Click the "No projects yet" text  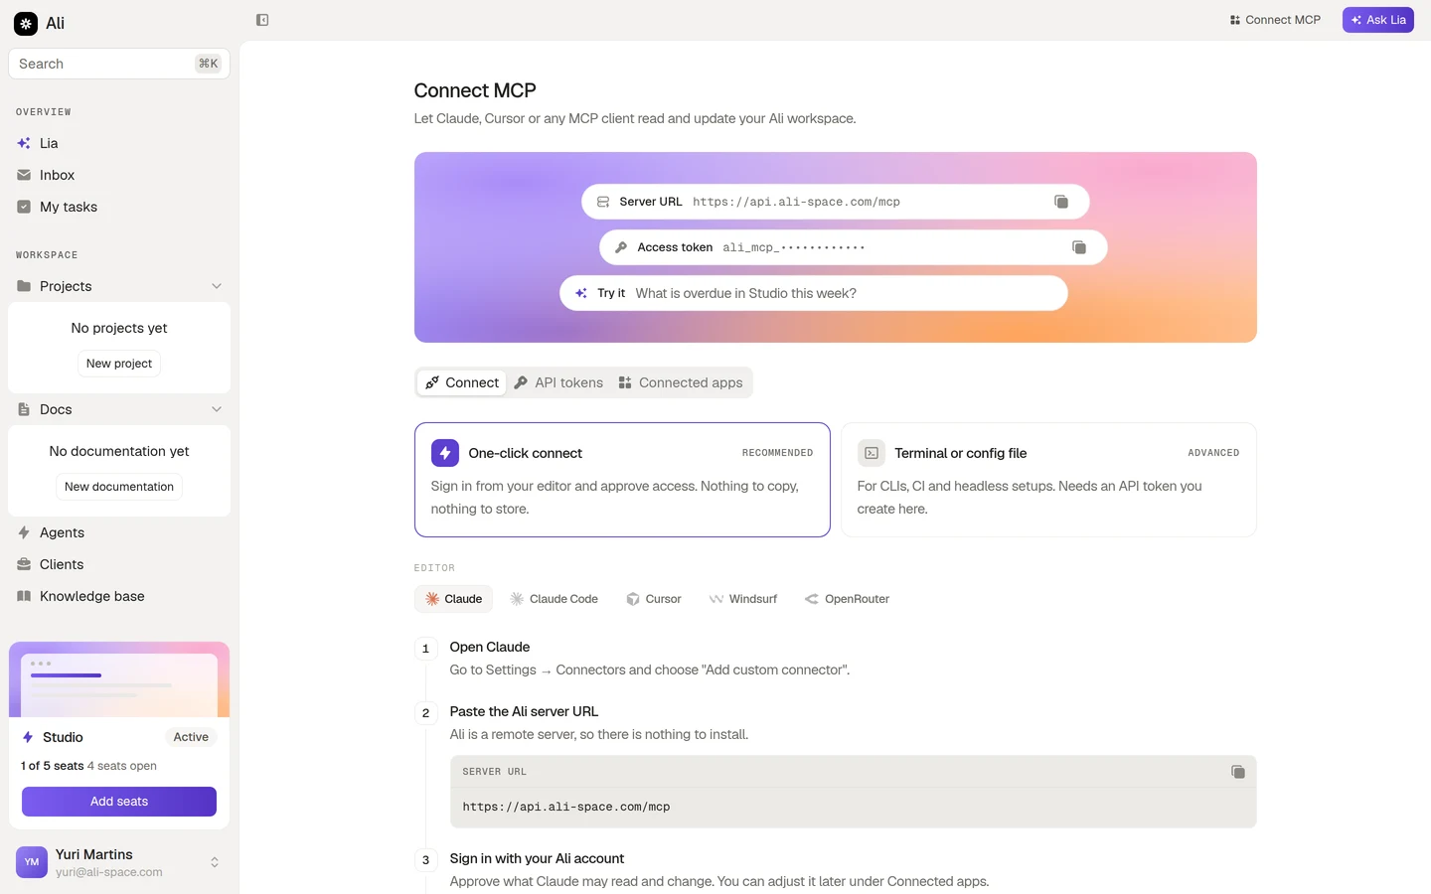(x=119, y=328)
